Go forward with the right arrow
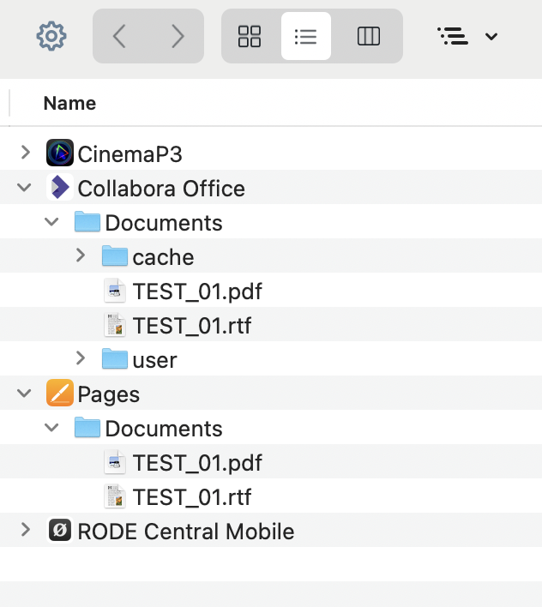The height and width of the screenshot is (607, 542). point(178,36)
